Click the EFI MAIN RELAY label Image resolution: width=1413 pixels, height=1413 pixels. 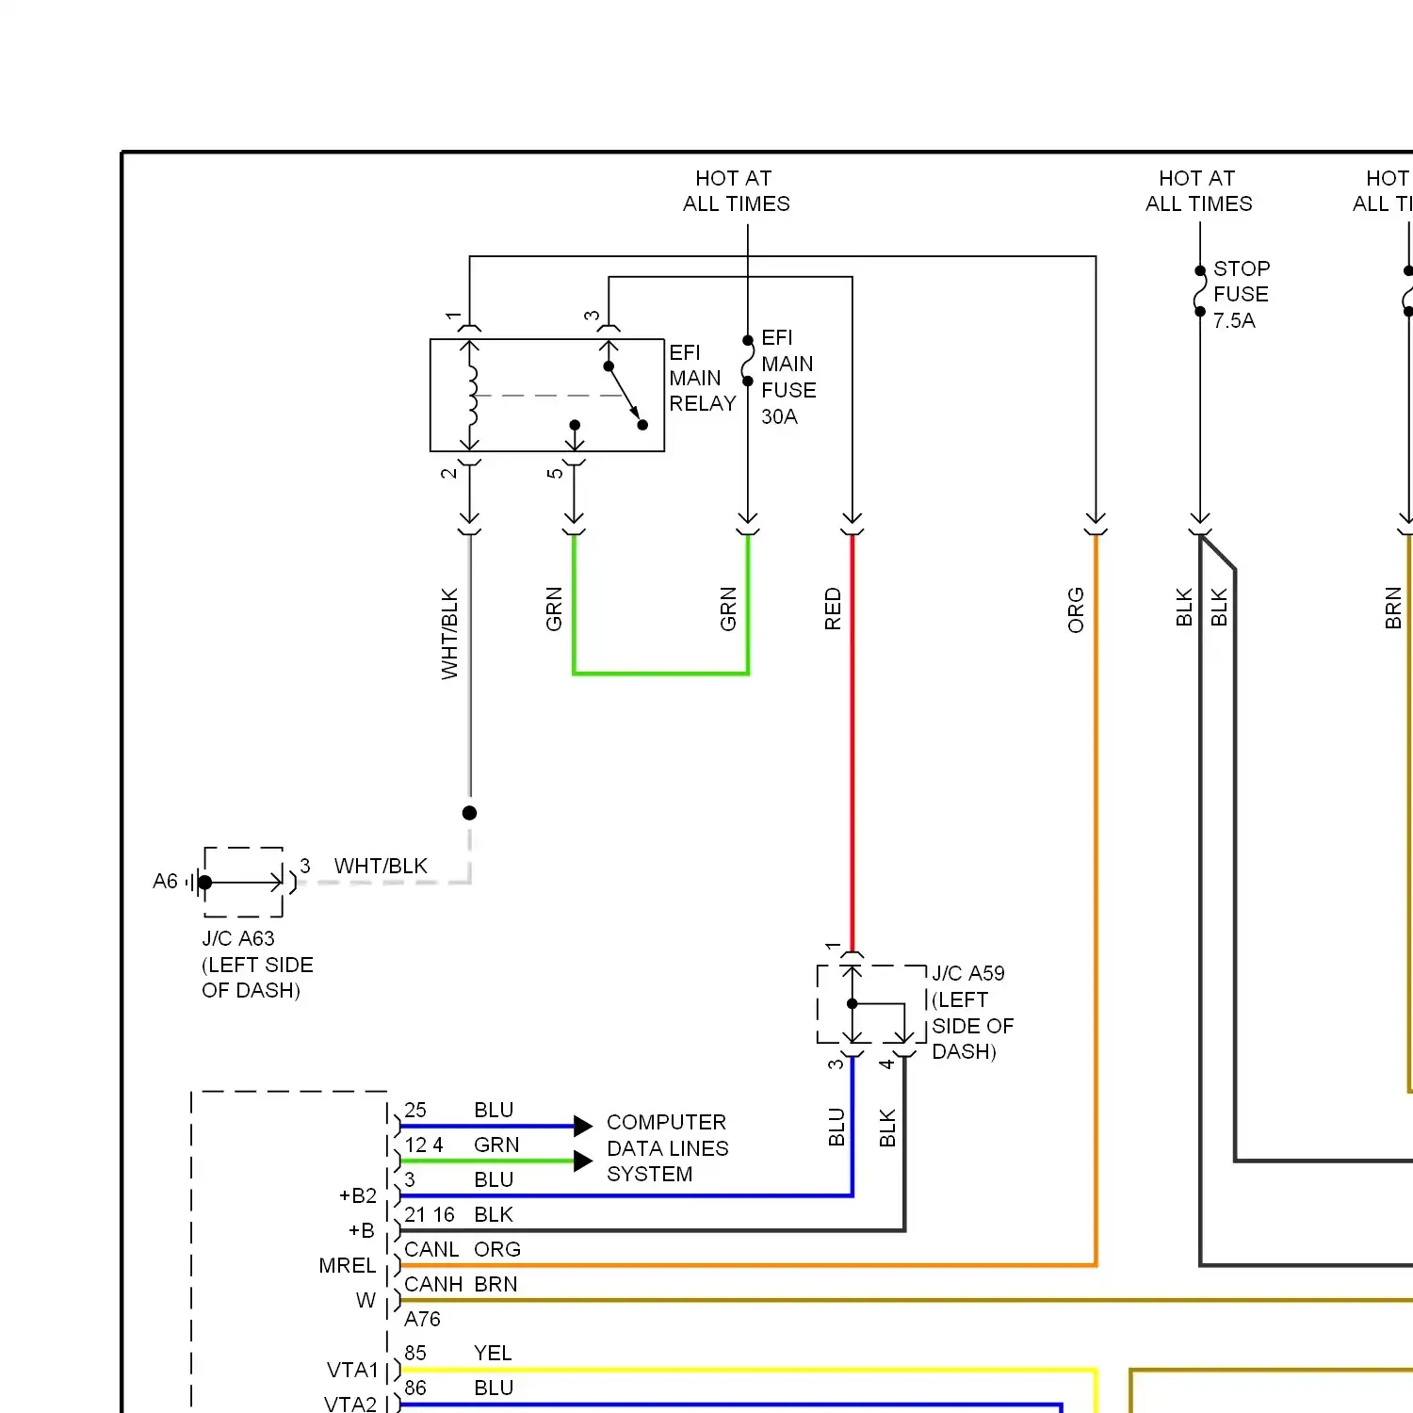pos(703,378)
